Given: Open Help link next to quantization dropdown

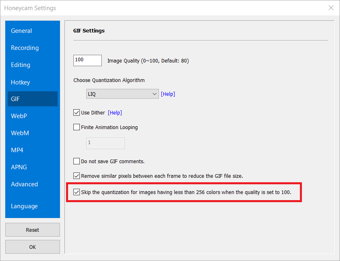Looking at the screenshot, I should (x=168, y=94).
